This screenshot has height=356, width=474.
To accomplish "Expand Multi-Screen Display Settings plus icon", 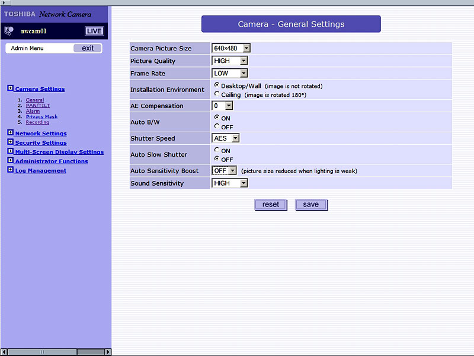I will point(10,152).
